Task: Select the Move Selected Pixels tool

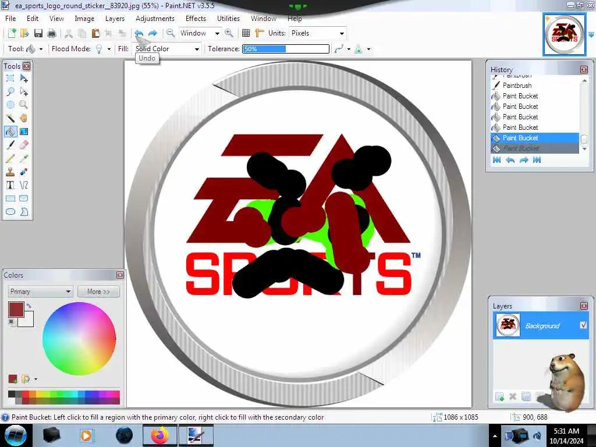Action: click(23, 79)
